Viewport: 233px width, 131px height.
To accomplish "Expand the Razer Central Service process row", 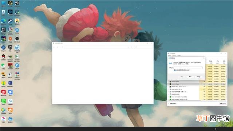I will 168,97.
